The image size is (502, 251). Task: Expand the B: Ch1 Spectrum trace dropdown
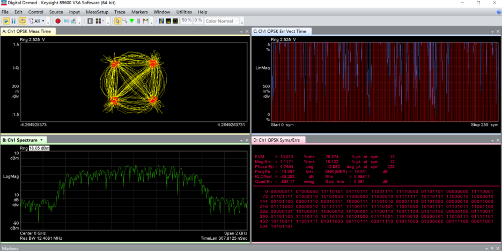[42, 140]
